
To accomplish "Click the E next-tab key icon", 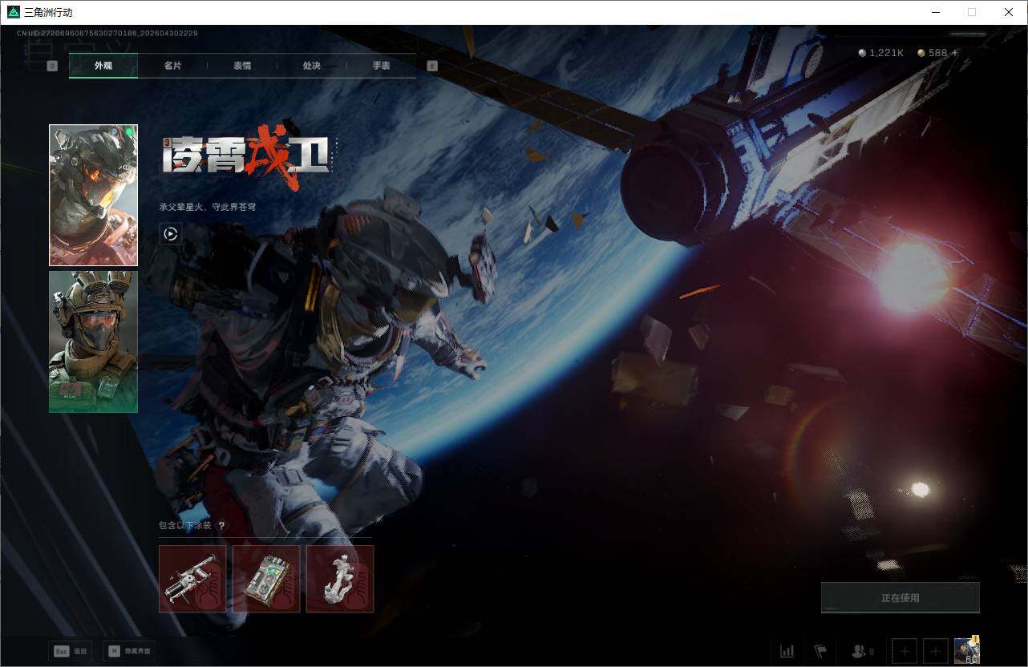I will click(x=432, y=66).
